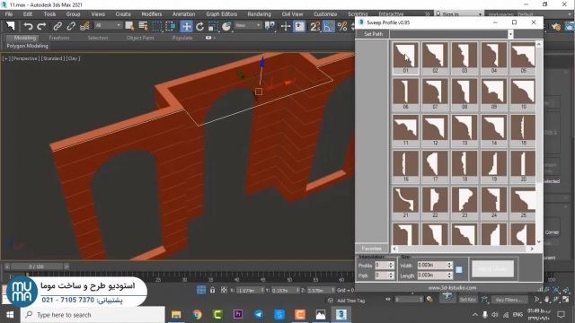Click the Favorites button in Sweep Profile
Screen dimensions: 575x323
pyautogui.click(x=371, y=249)
